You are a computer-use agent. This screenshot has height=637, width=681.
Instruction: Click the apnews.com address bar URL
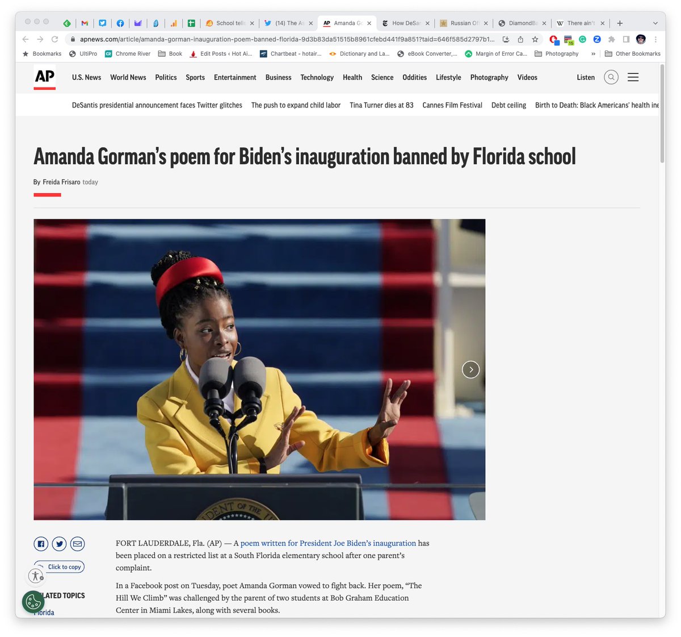(287, 39)
